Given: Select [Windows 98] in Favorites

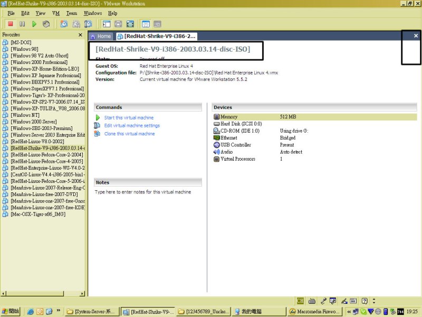Looking at the screenshot, I should tap(24, 49).
